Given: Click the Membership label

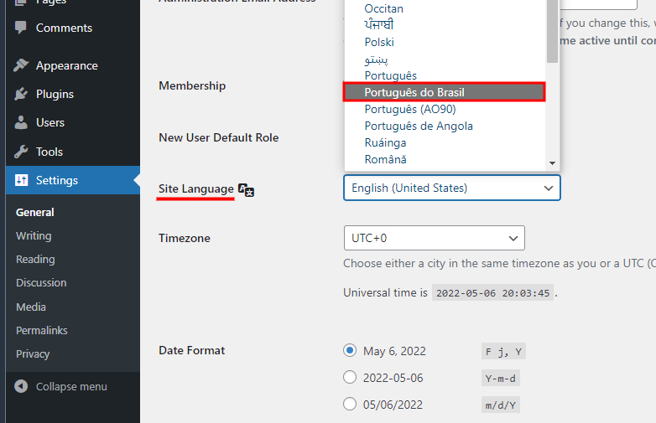Looking at the screenshot, I should click(192, 85).
